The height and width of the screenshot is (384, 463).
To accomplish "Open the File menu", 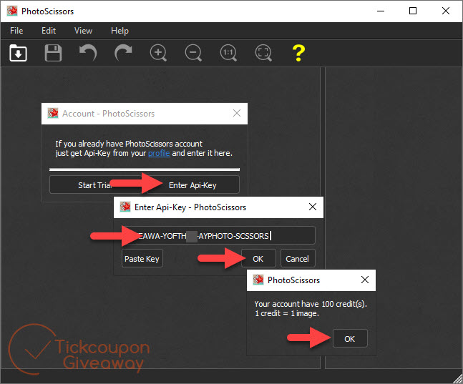I will (16, 31).
